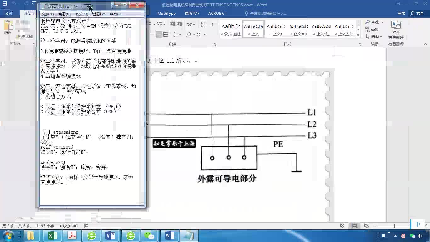Switch to the 福昕PDF ribbon tab
The image size is (430, 242).
point(193,13)
